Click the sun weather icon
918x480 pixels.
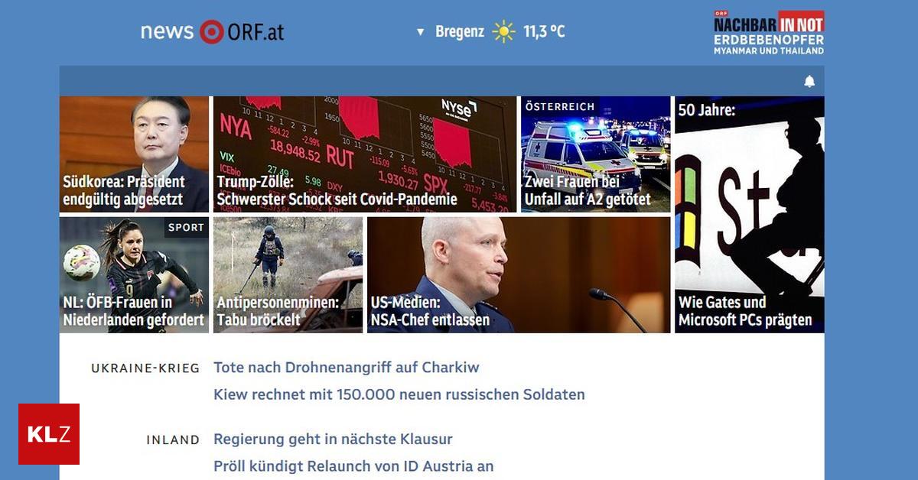(x=503, y=31)
